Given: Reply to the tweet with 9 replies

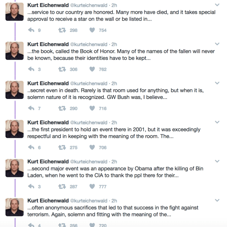Looking at the screenshot, I should (x=31, y=30).
